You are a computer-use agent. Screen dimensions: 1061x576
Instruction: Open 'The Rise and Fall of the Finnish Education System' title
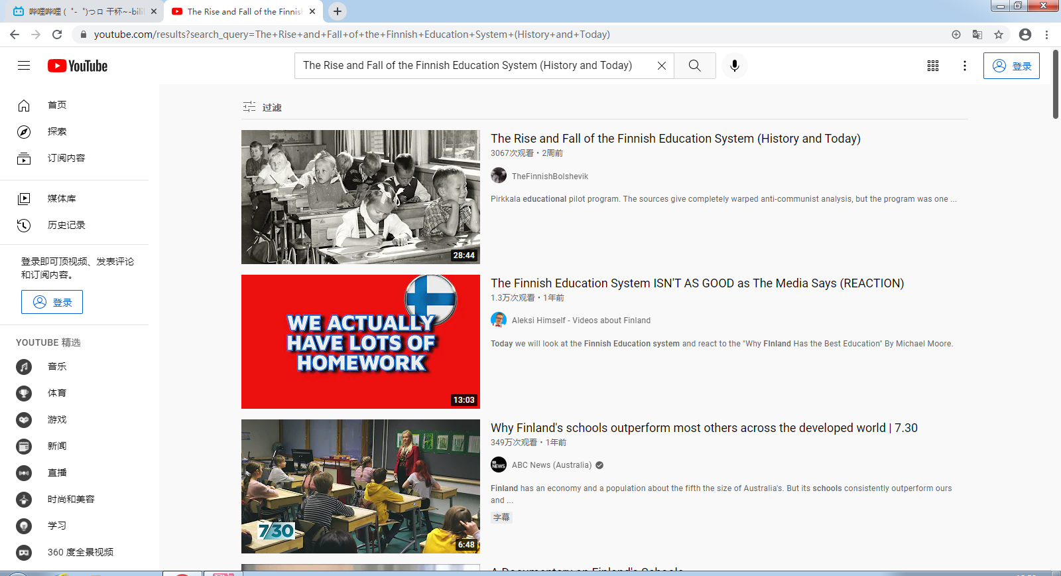coord(676,138)
